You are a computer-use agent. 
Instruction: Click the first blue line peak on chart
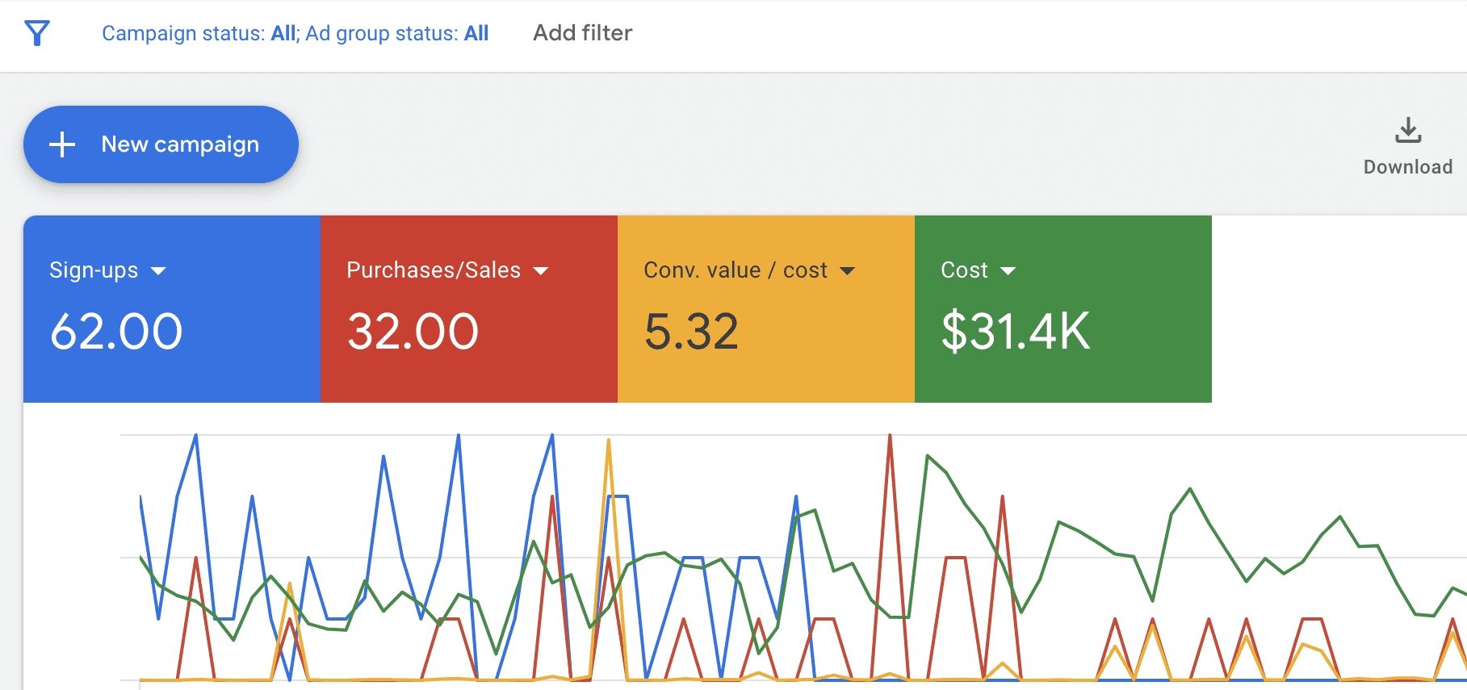pyautogui.click(x=195, y=437)
